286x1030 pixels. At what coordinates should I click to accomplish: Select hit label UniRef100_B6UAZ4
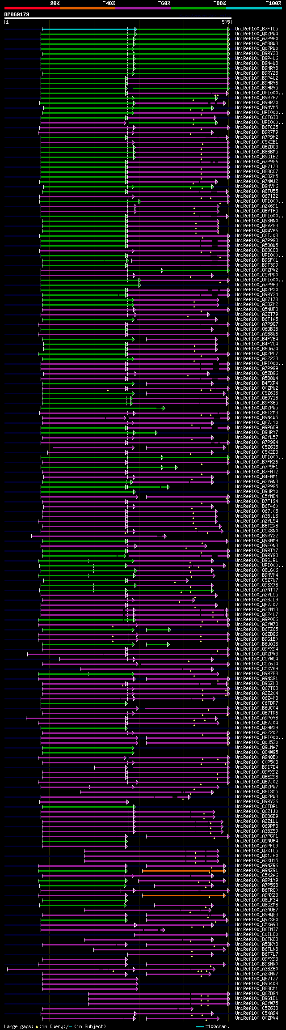[257, 349]
